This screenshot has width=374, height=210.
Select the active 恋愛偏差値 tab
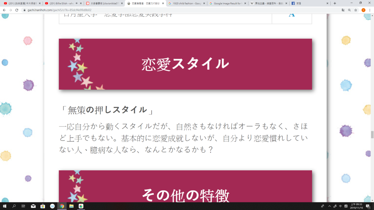145,3
